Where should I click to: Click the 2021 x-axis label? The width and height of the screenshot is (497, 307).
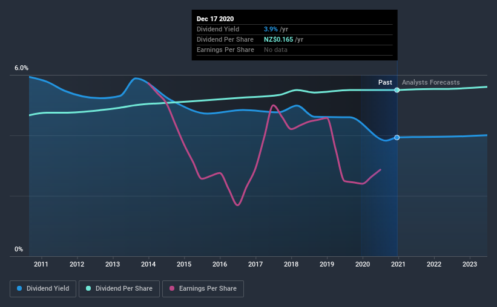tap(398, 264)
